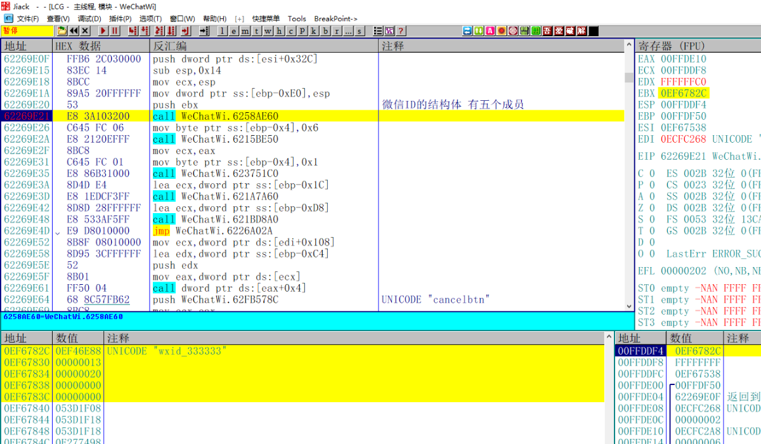Open the 窗口(W) menu
This screenshot has width=761, height=444.
(183, 18)
